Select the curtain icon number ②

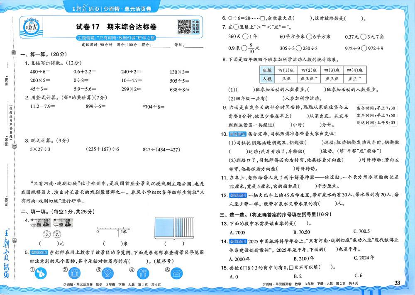click(x=75, y=273)
